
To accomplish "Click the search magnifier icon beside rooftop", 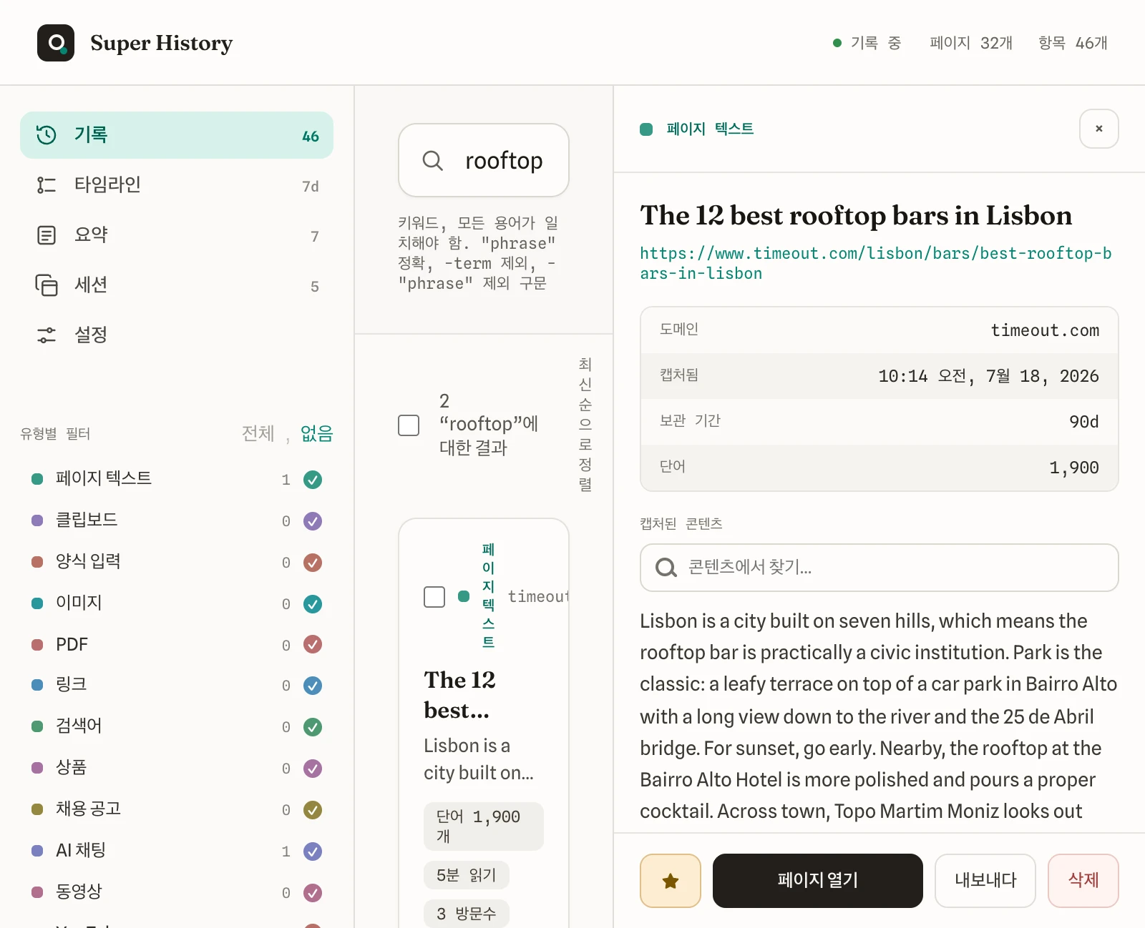I will coord(433,160).
